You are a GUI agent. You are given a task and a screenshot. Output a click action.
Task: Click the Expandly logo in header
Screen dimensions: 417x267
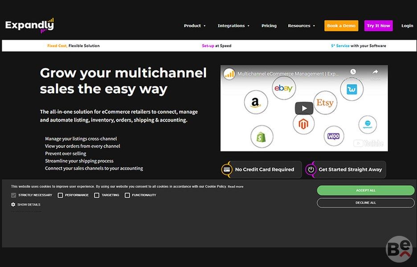[29, 25]
